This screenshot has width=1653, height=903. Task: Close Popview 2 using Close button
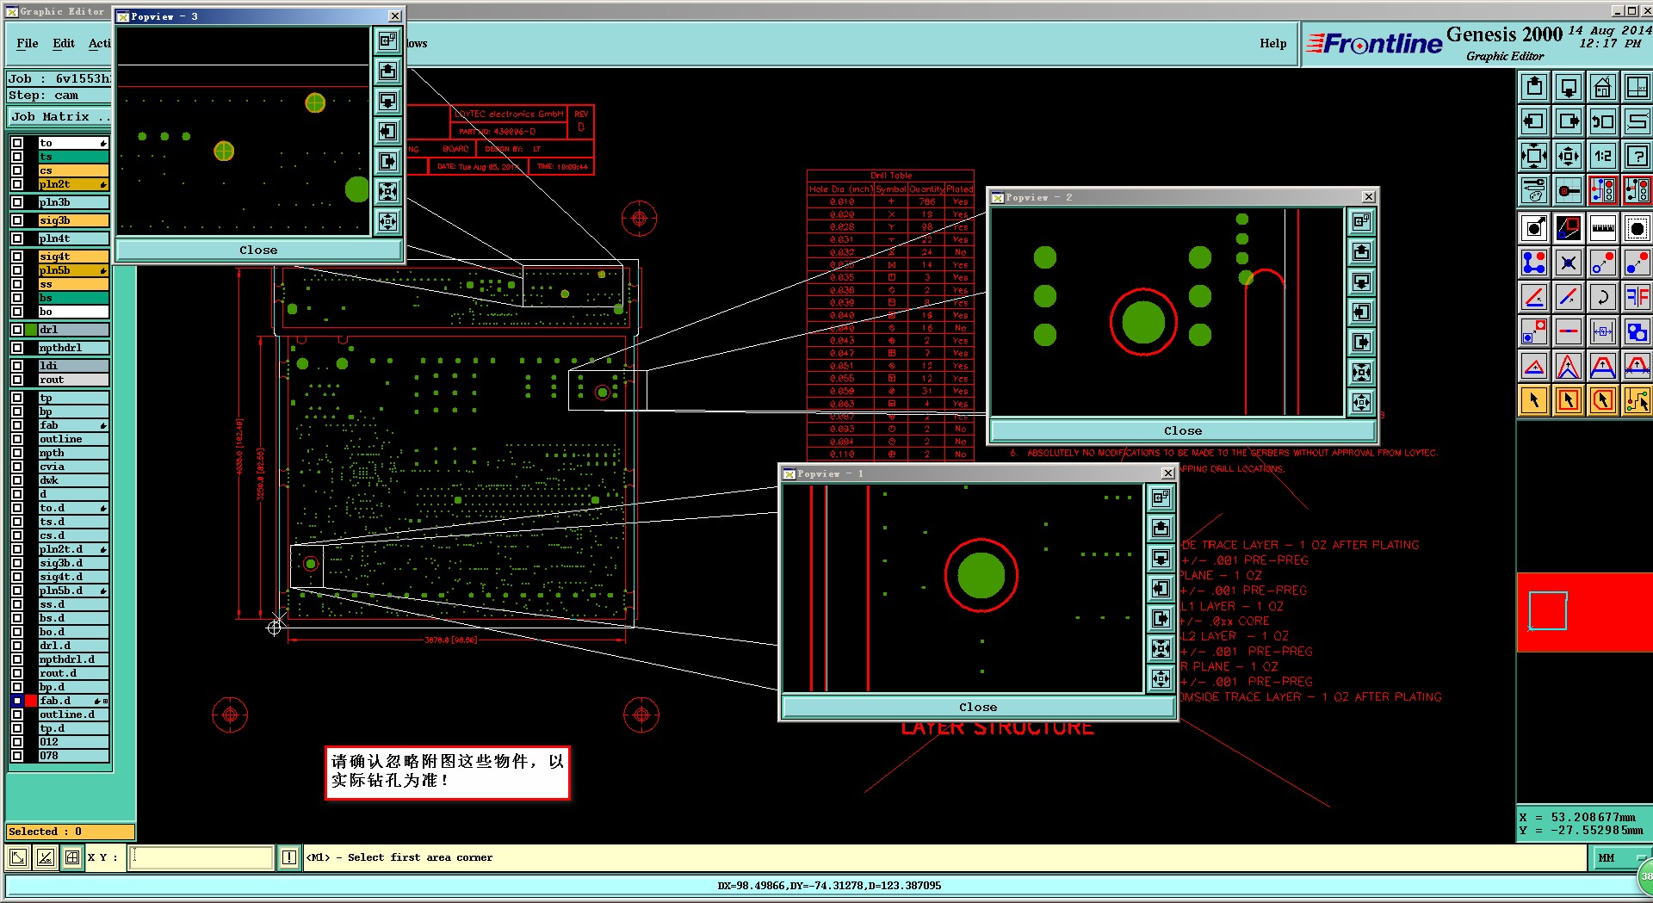pyautogui.click(x=1183, y=430)
